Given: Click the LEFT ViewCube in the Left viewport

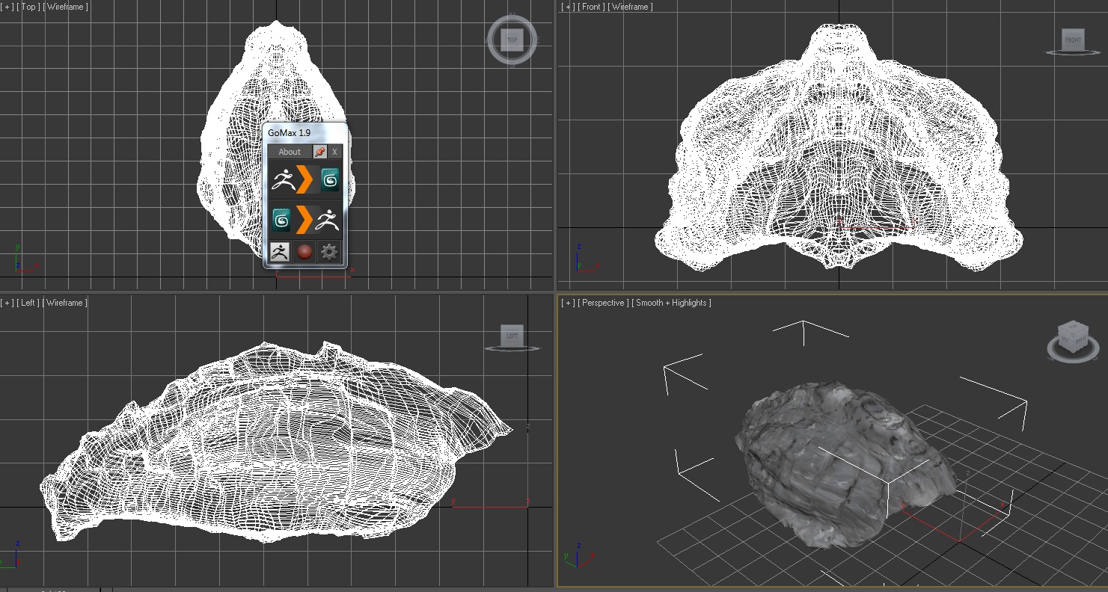Looking at the screenshot, I should (x=512, y=336).
